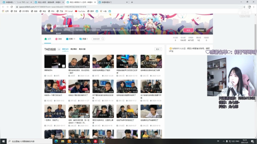The image size is (257, 144).
Task: Click the browser Back arrow
Action: pos(3,7)
